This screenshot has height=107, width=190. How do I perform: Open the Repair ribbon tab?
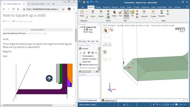[x=129, y=7]
